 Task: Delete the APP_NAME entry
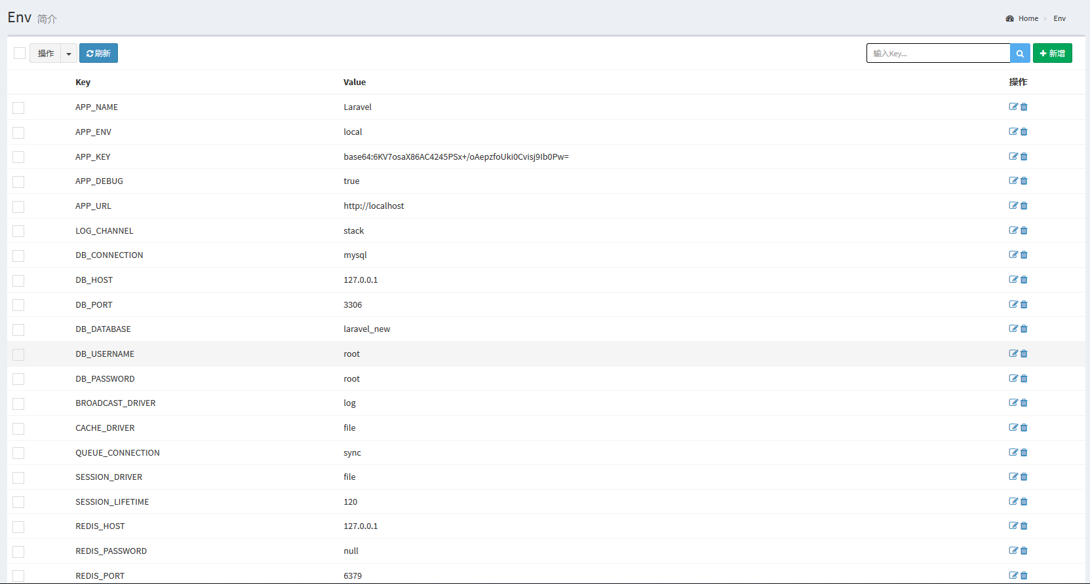click(x=1024, y=107)
